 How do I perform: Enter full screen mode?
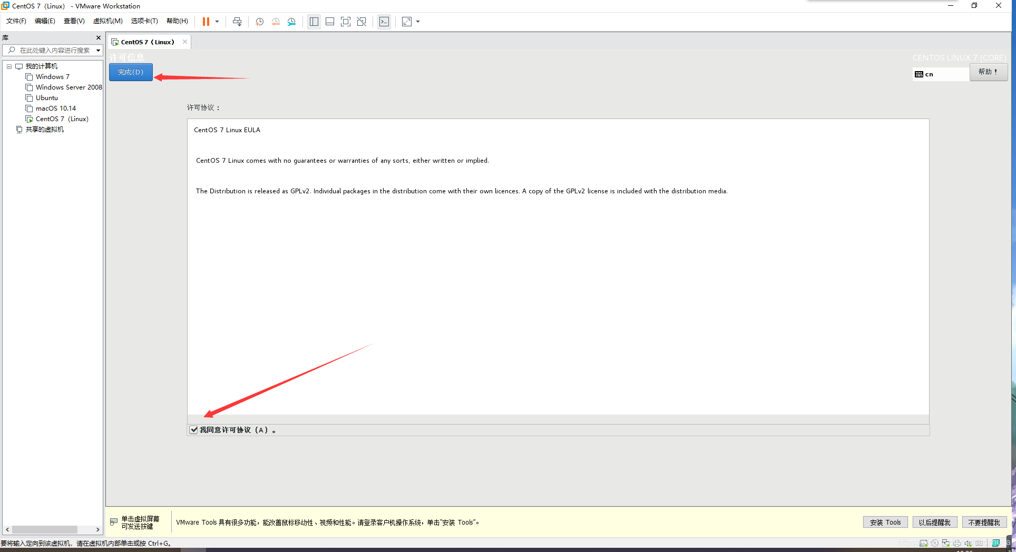[346, 22]
